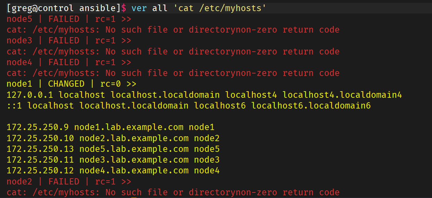Click the error message under node5 FAILED
The image size is (432, 198).
[173, 30]
